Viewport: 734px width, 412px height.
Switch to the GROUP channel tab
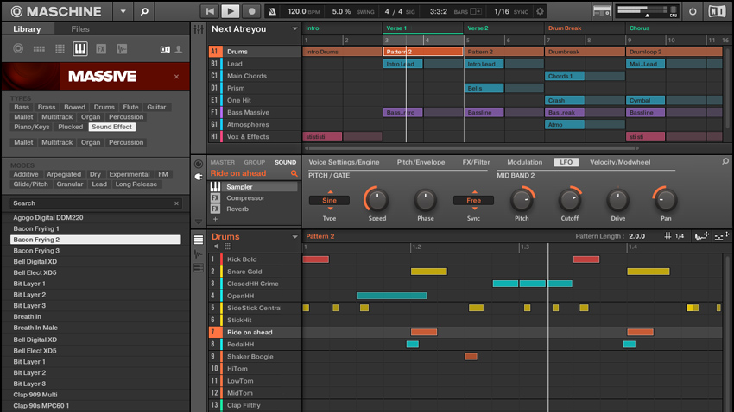click(254, 162)
